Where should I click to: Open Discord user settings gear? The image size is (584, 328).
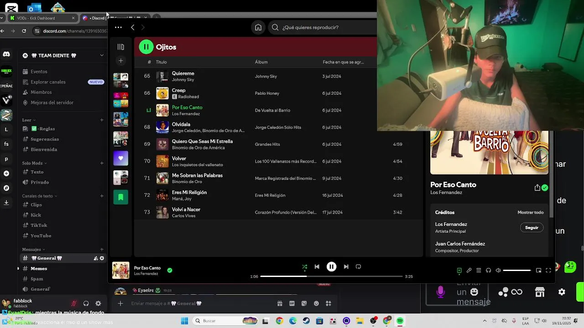tap(98, 303)
